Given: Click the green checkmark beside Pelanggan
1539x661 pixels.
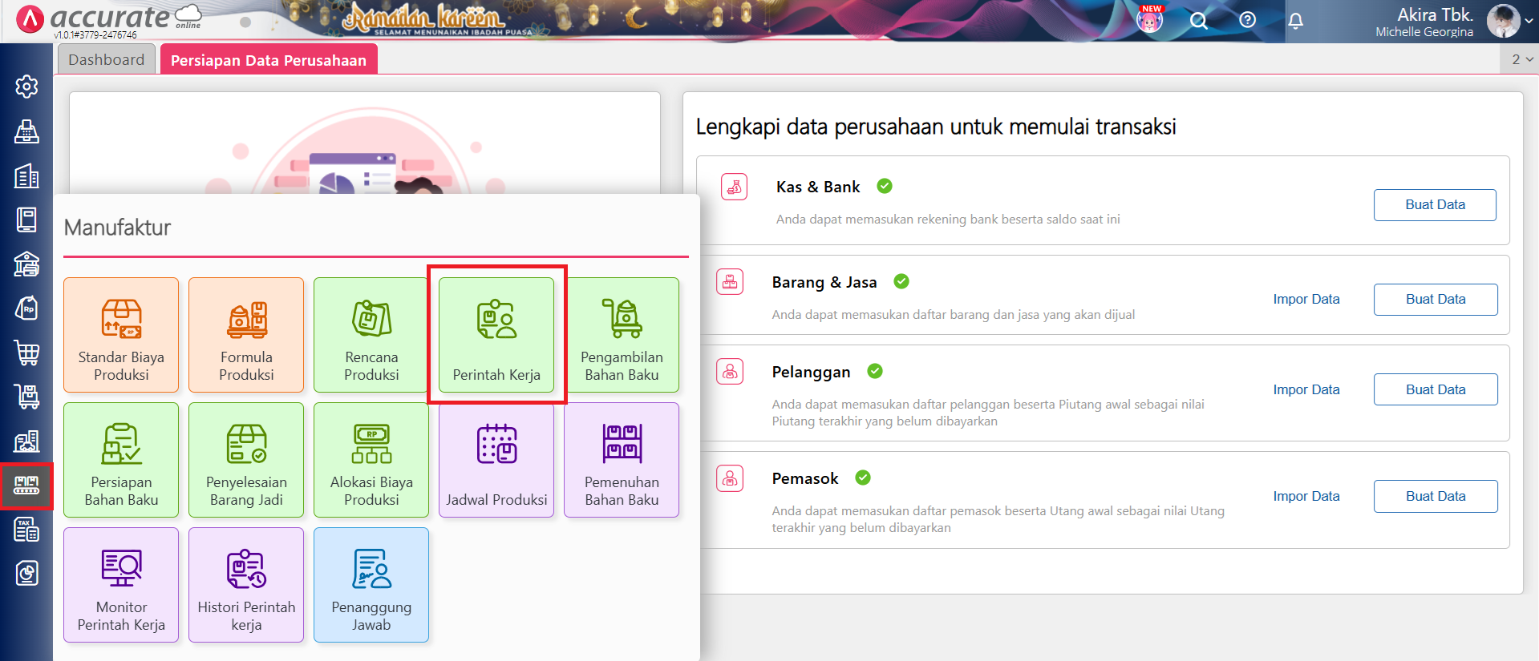Looking at the screenshot, I should click(x=875, y=371).
